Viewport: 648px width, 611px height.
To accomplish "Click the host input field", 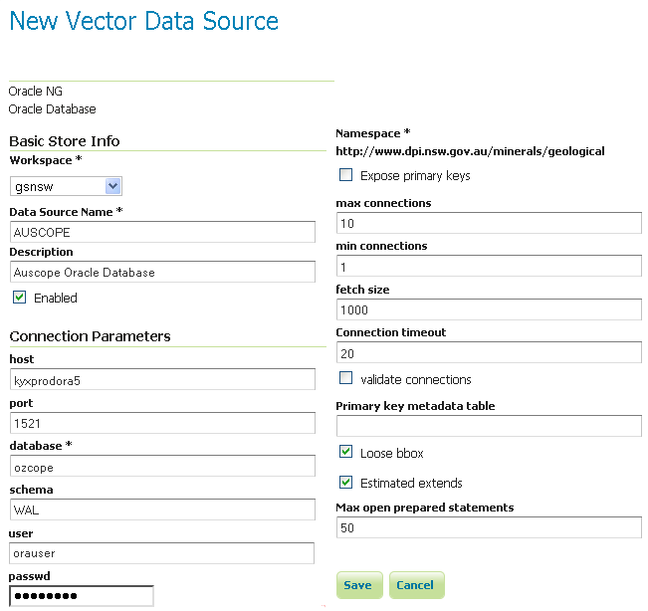I will point(162,379).
